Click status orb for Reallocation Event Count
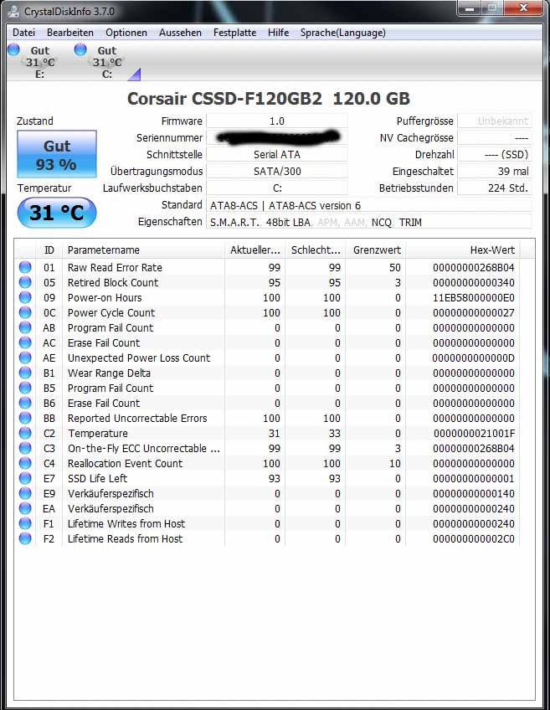This screenshot has height=710, width=550. 25,463
